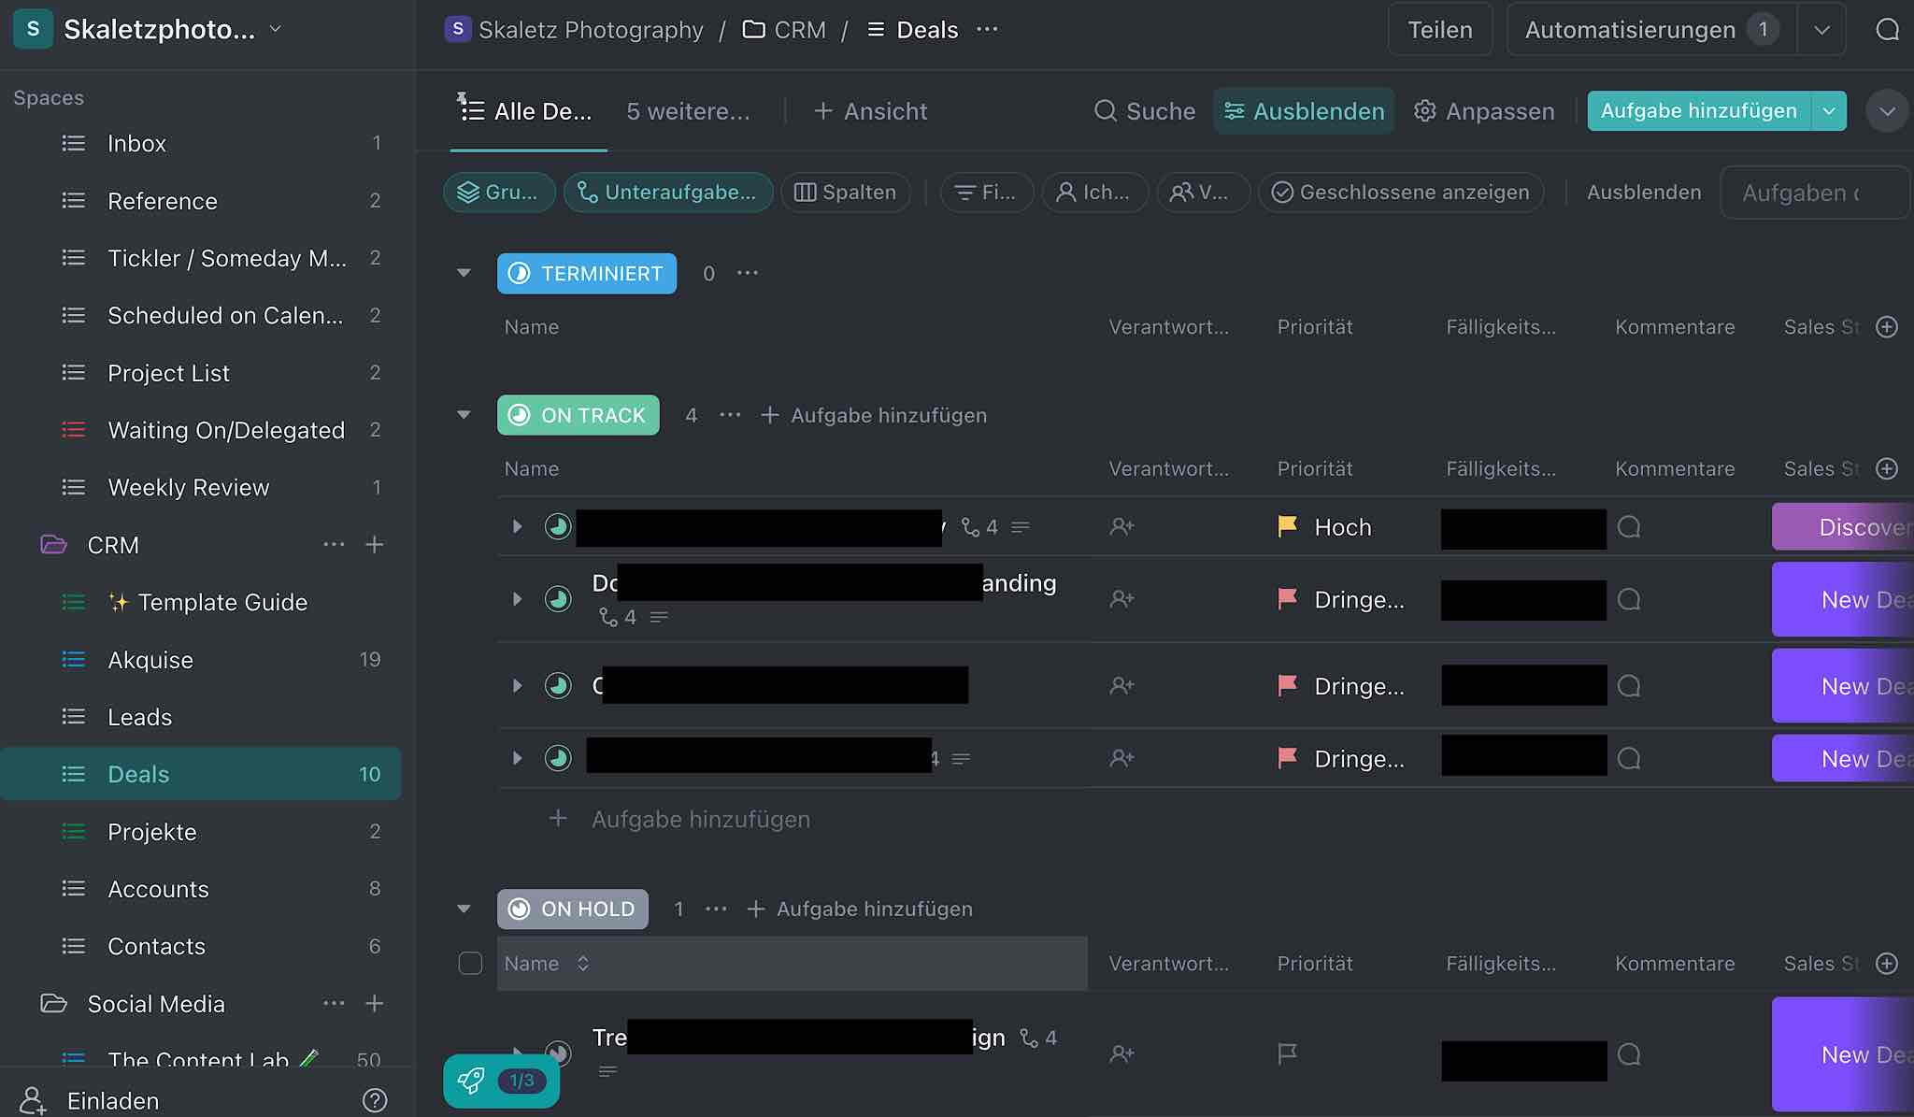Expand subtasks of the Hoch priority task
Viewport: 1914px width, 1117px height.
click(517, 527)
